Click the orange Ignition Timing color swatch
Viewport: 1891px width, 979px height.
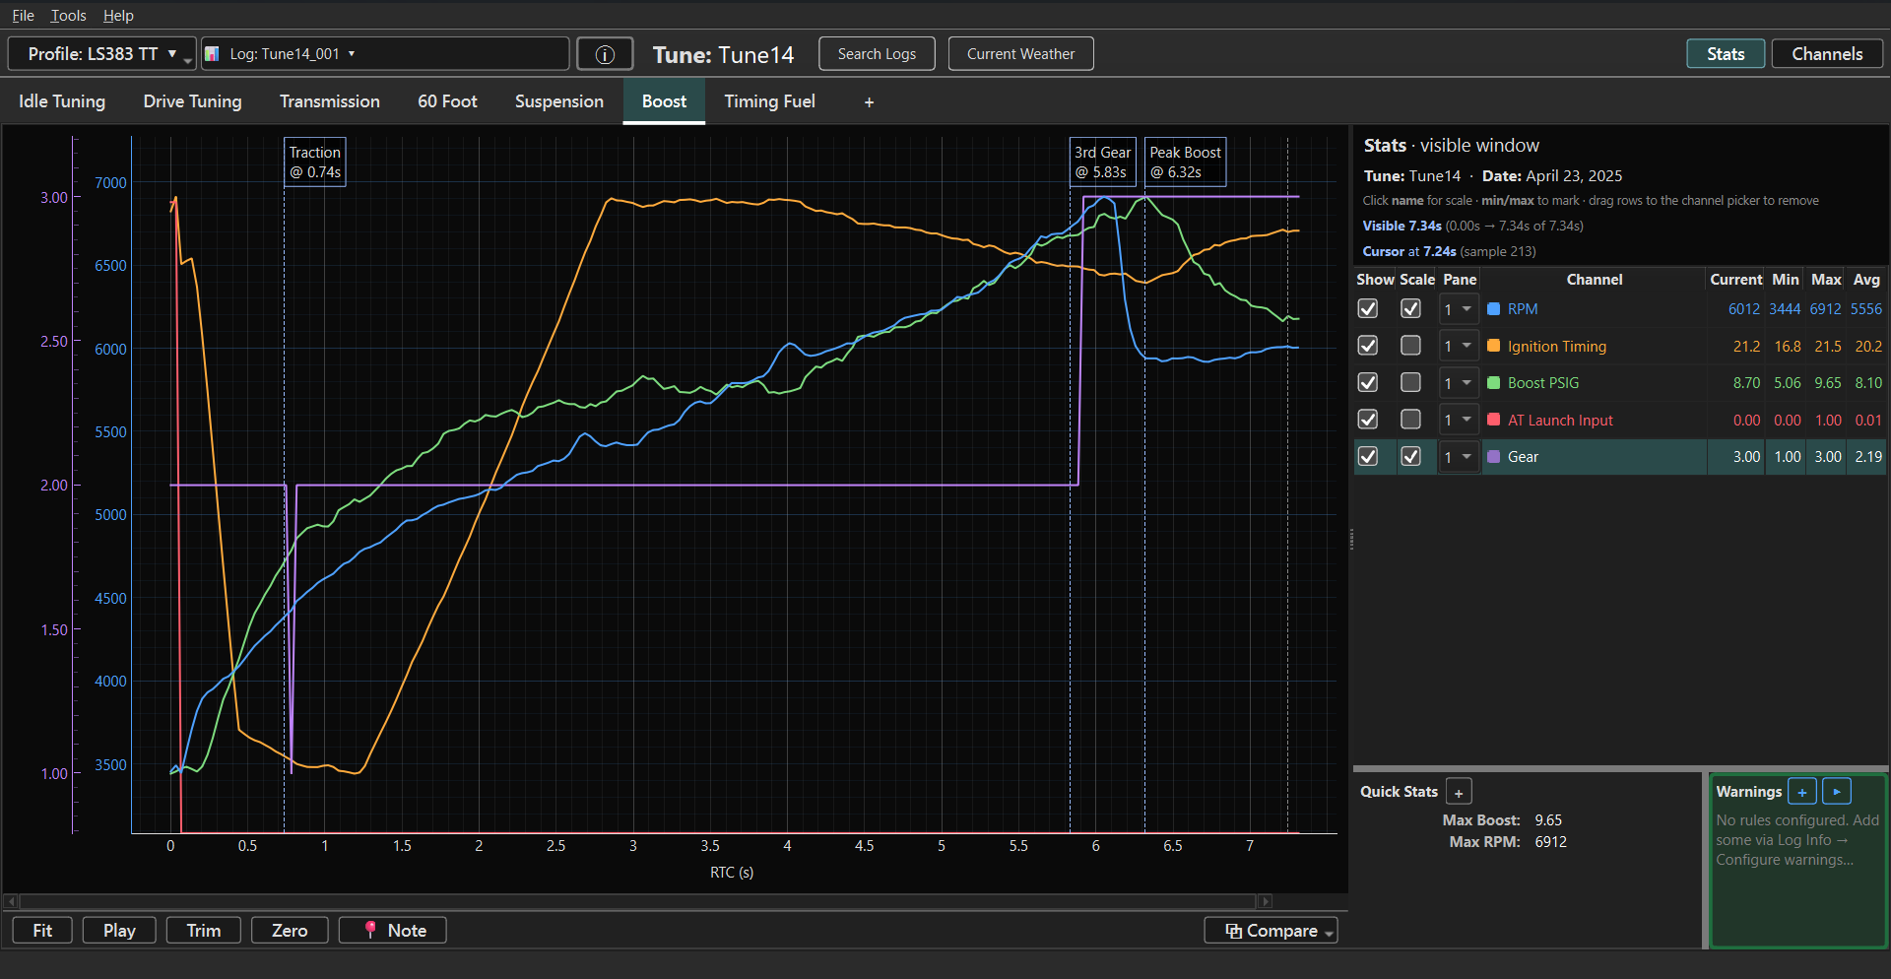(x=1493, y=346)
